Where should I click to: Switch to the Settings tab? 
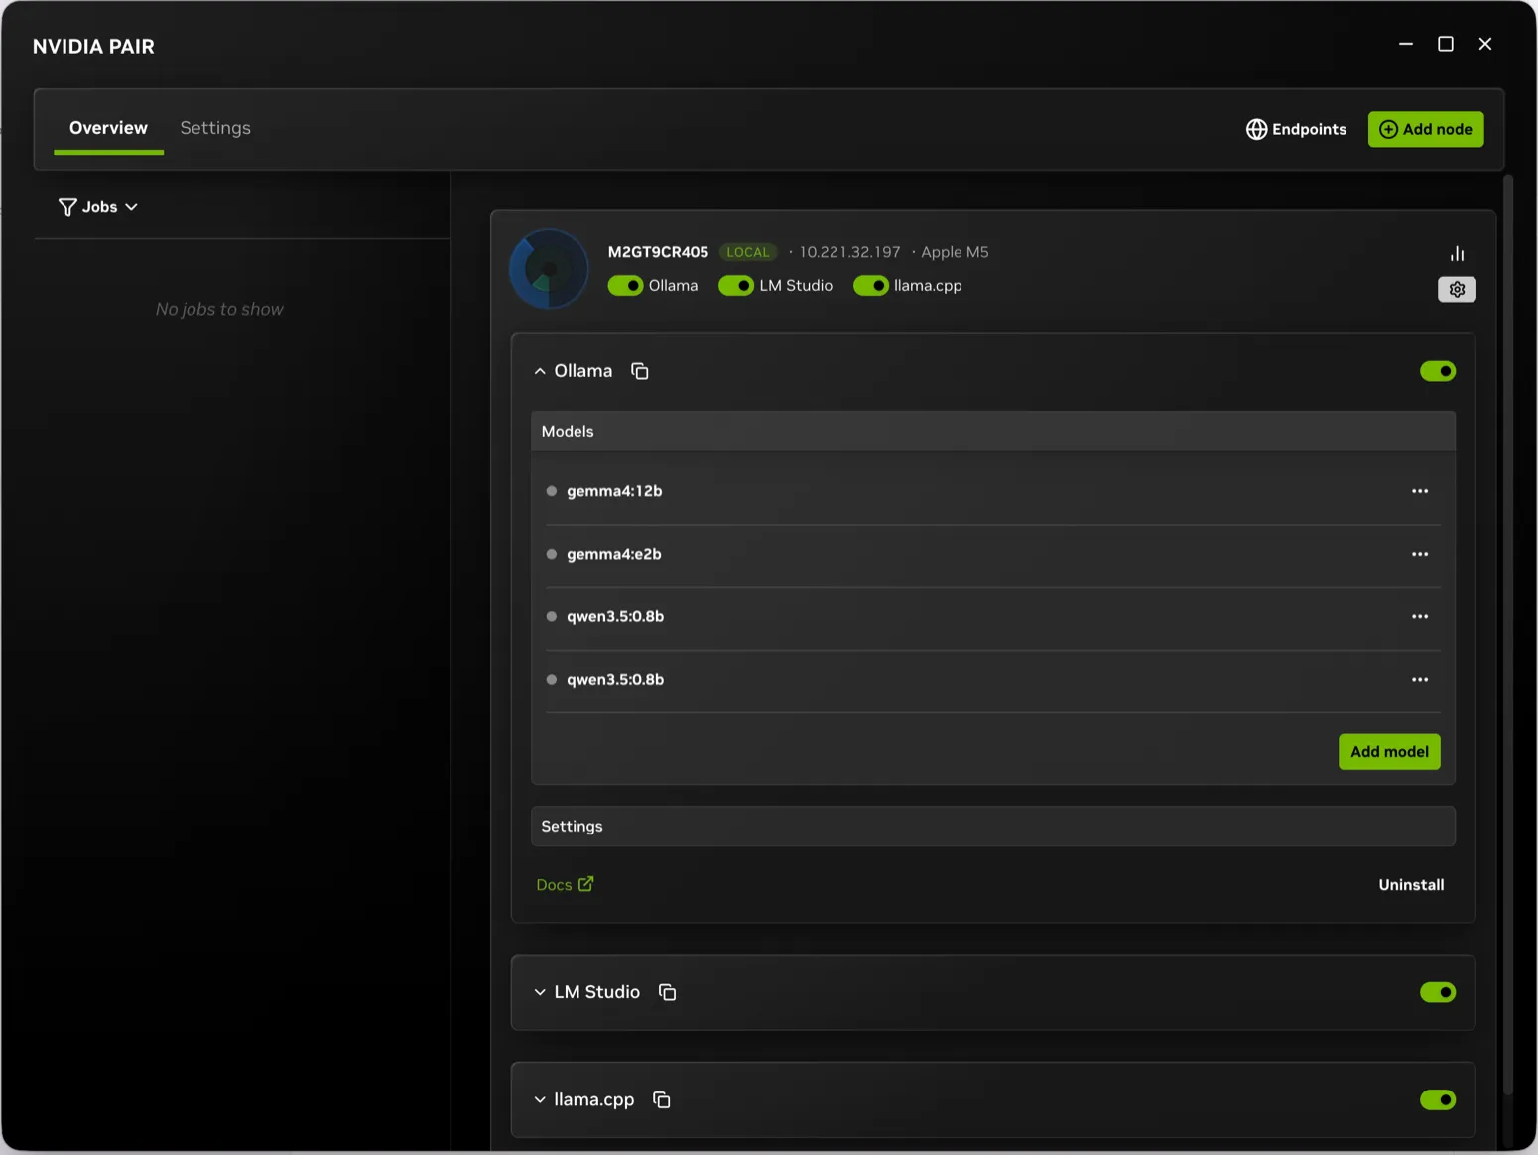click(215, 128)
